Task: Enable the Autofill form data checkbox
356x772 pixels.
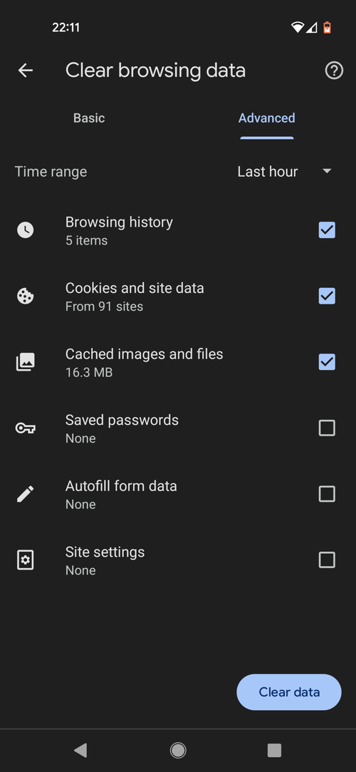Action: [327, 494]
